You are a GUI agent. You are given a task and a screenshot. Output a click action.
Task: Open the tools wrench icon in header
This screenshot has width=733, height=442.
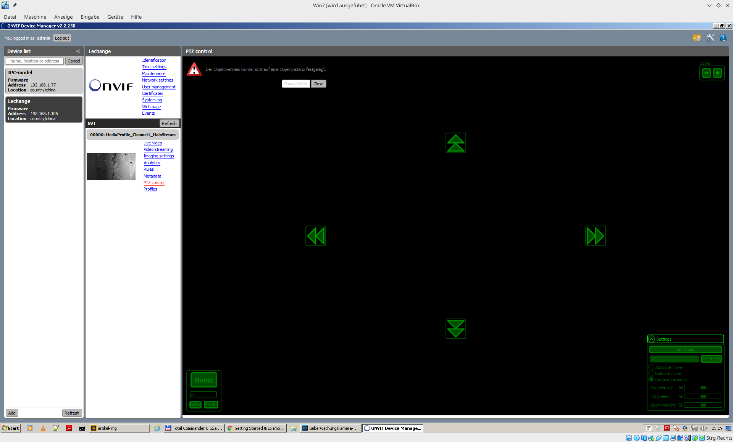[x=710, y=38]
